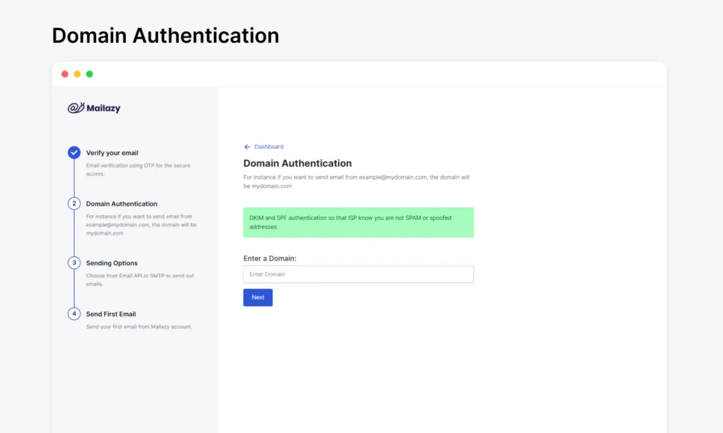Open the Send First Email step
Viewport: 723px width, 433px height.
coord(111,314)
